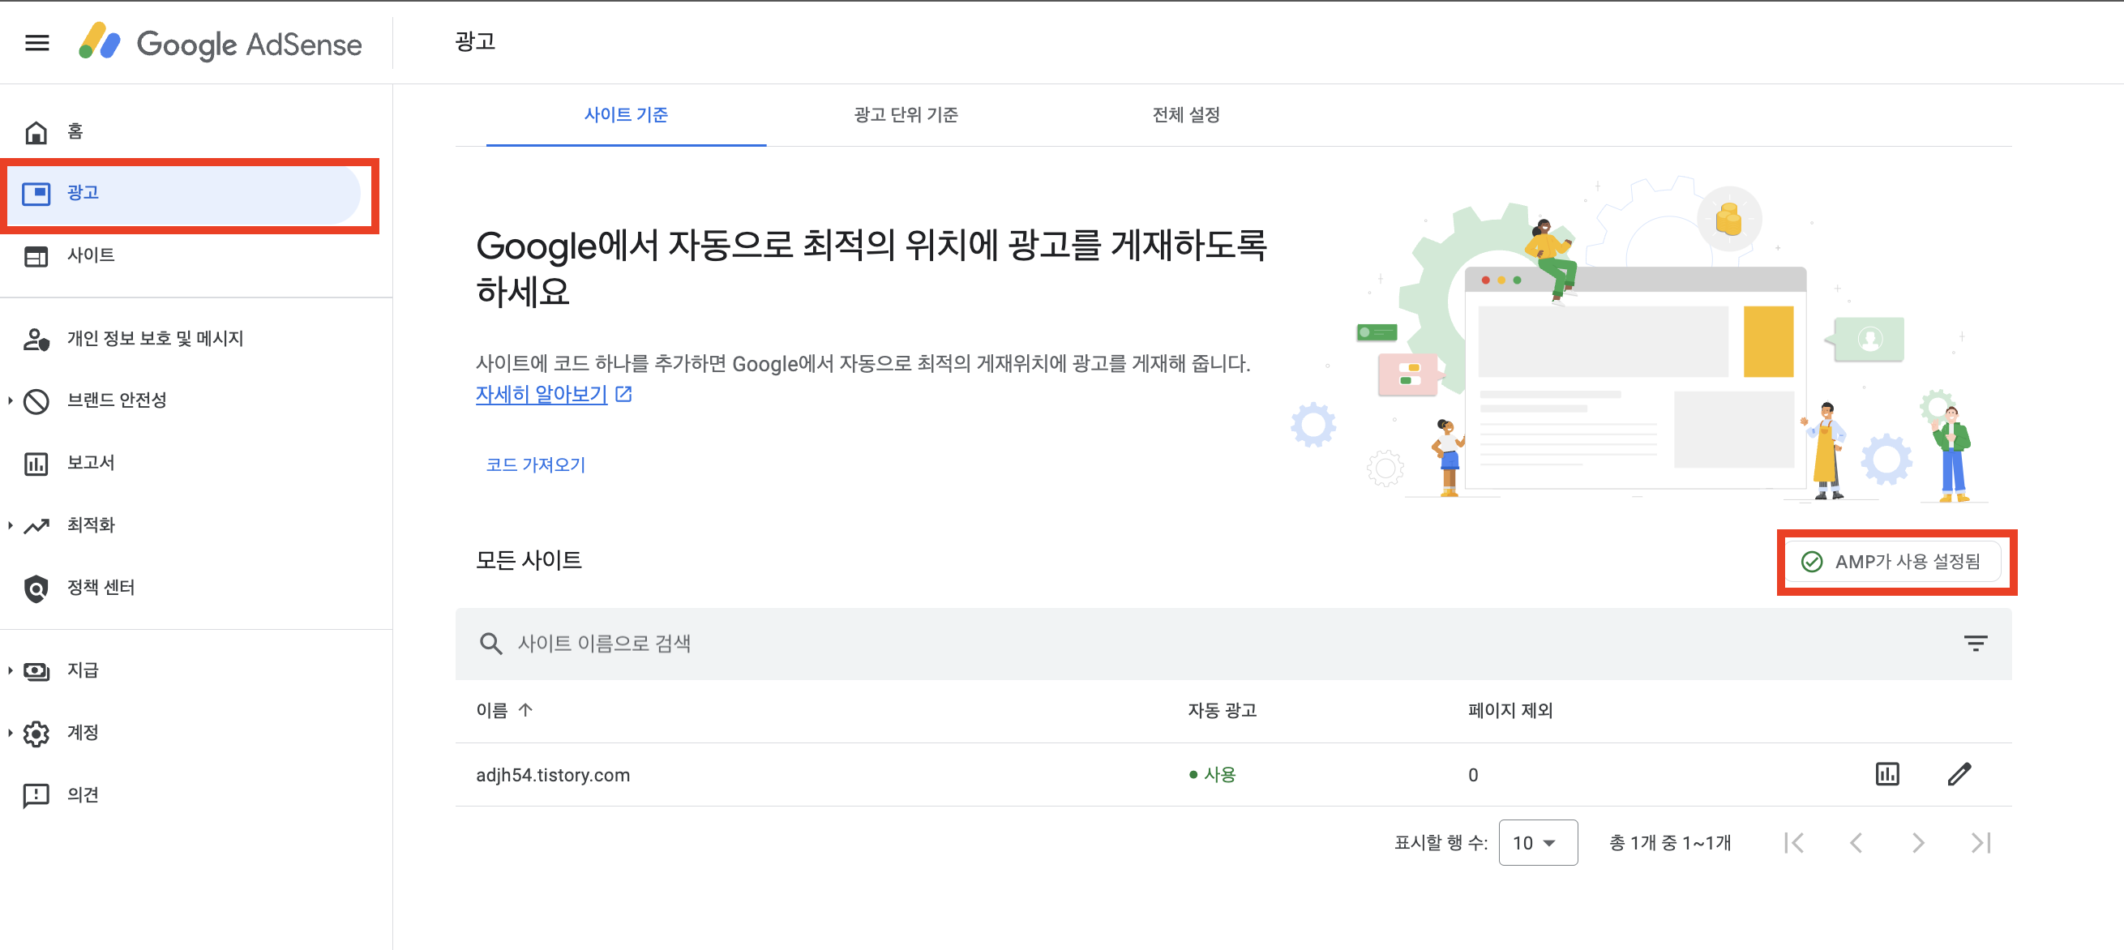This screenshot has height=950, width=2124.
Task: Click the edit pencil icon for adjh54.tistory.com
Action: tap(1959, 774)
